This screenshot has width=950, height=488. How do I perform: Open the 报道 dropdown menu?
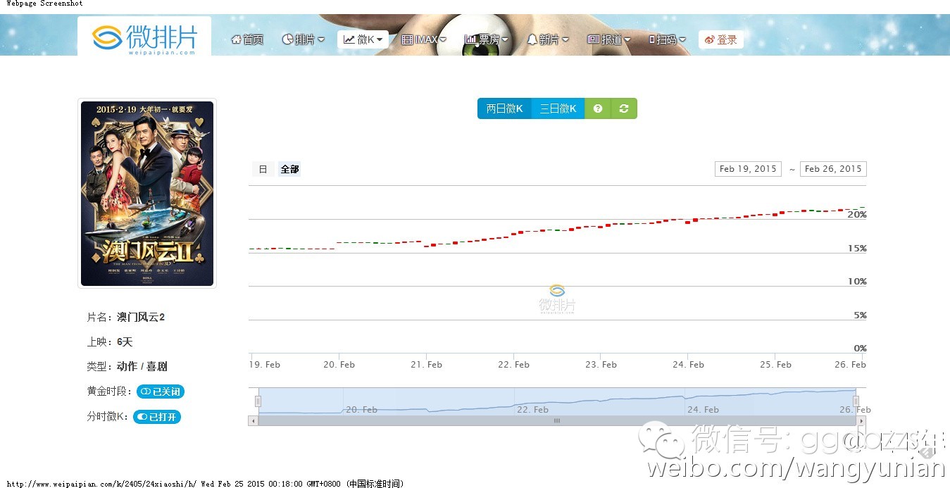point(608,39)
